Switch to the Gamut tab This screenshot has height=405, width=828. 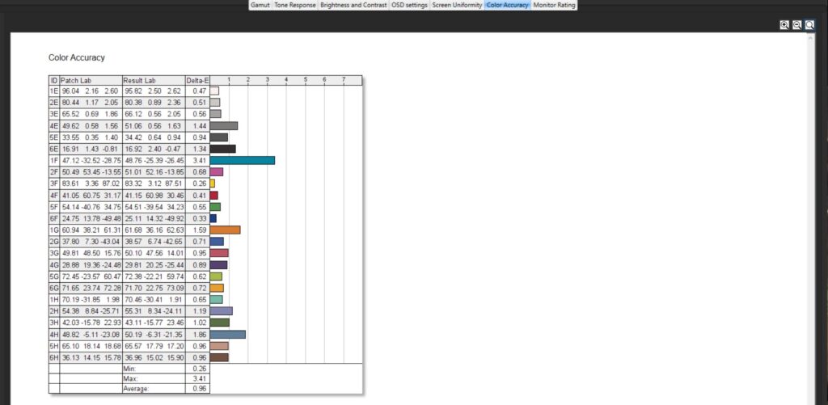click(260, 5)
